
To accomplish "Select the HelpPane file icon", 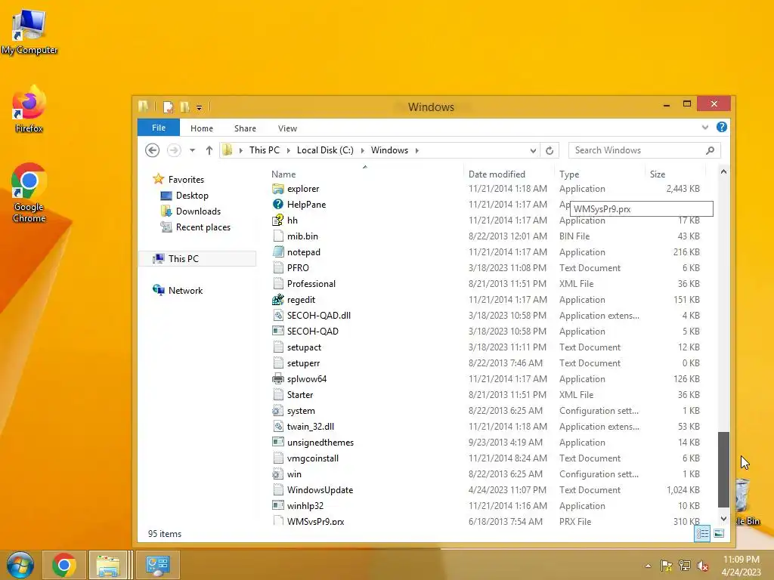I will coord(278,205).
